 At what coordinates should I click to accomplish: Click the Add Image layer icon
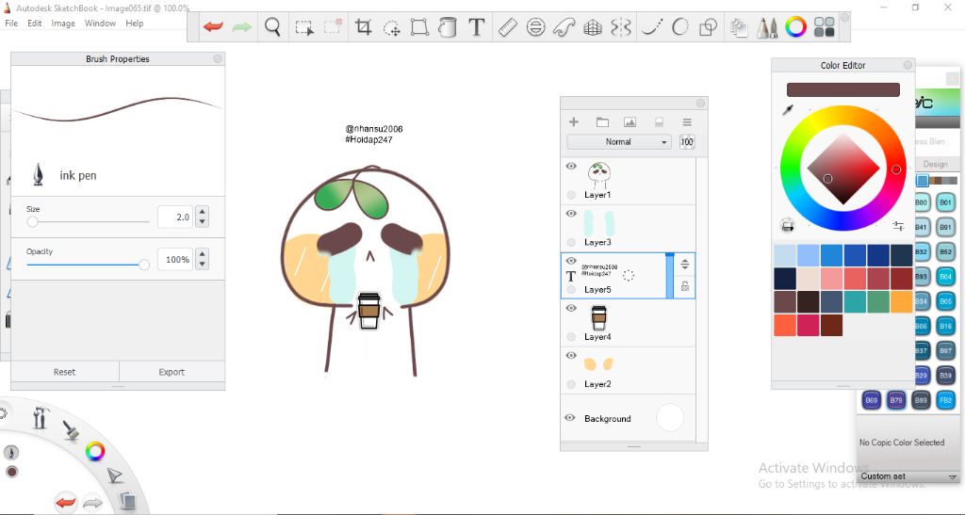click(x=630, y=121)
